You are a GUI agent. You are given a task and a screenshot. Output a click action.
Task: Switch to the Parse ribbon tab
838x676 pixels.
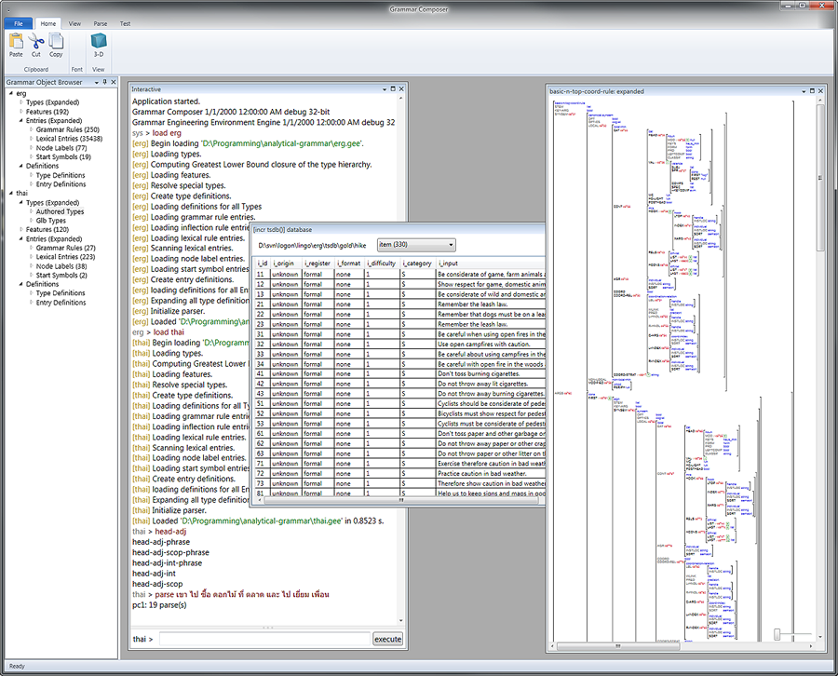click(100, 23)
